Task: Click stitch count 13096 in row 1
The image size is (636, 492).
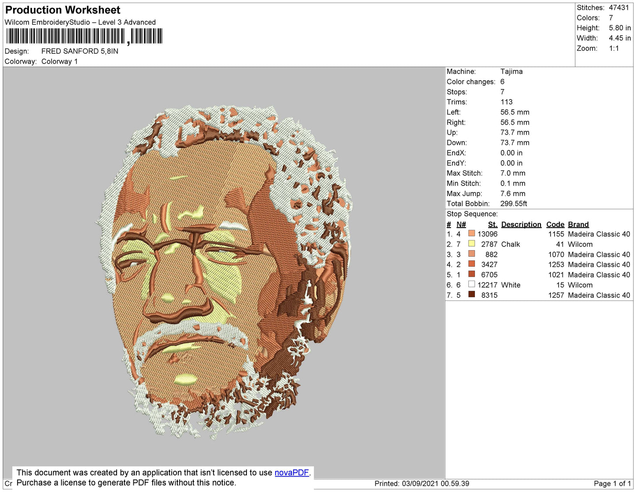Action: pos(488,234)
